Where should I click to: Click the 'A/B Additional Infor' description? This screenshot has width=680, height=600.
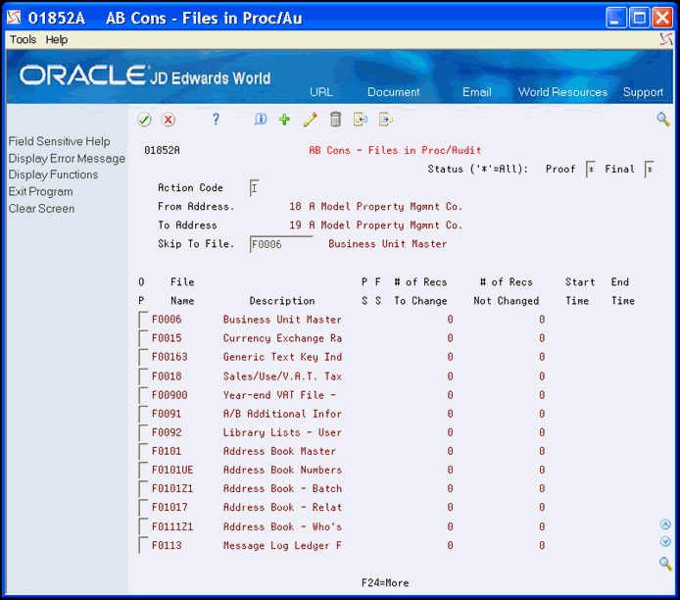[x=282, y=414]
